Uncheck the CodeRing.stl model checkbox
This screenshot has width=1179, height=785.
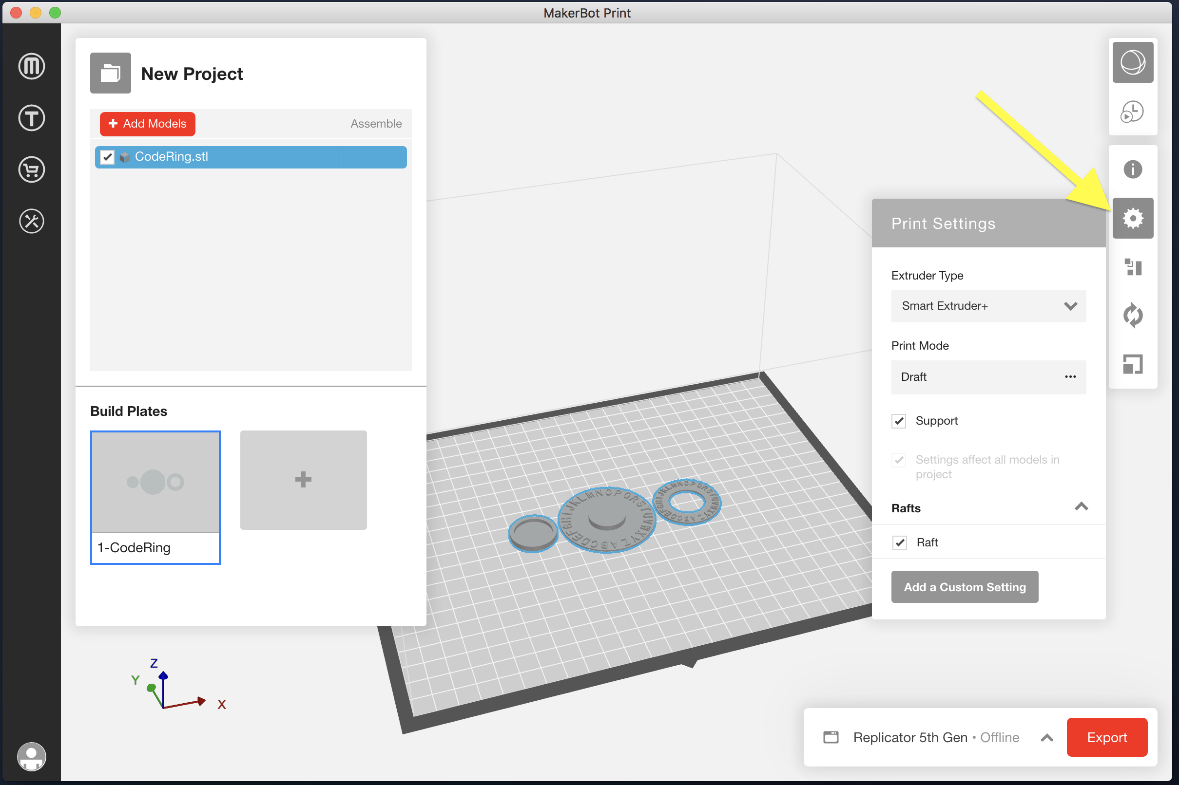[x=108, y=157]
